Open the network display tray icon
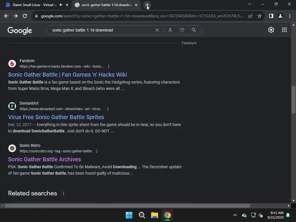Screen dimensions: 296x222 [x=253, y=215]
